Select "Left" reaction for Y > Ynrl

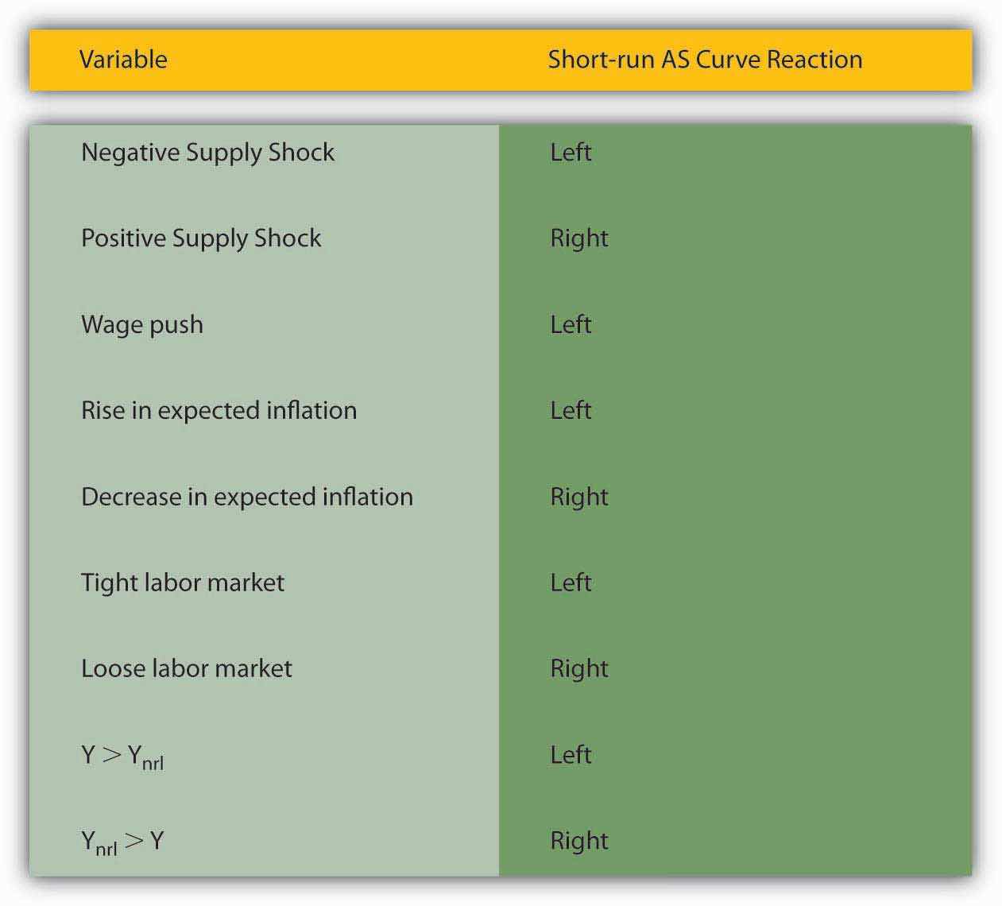click(571, 754)
